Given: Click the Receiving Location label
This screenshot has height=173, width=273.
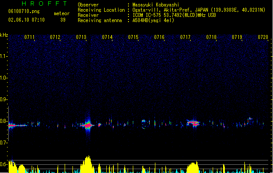Looking at the screenshot, I should point(101,10).
